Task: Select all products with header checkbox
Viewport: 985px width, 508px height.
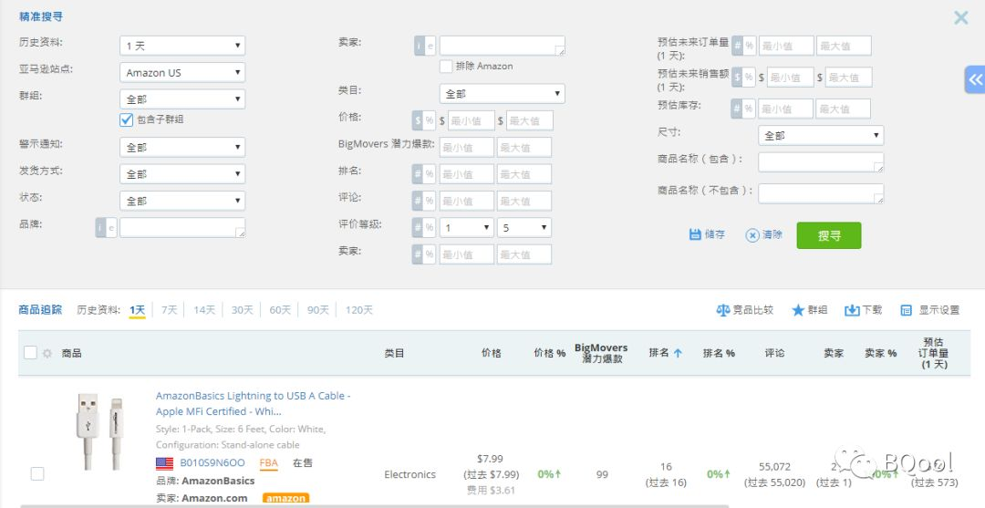Action: (30, 352)
